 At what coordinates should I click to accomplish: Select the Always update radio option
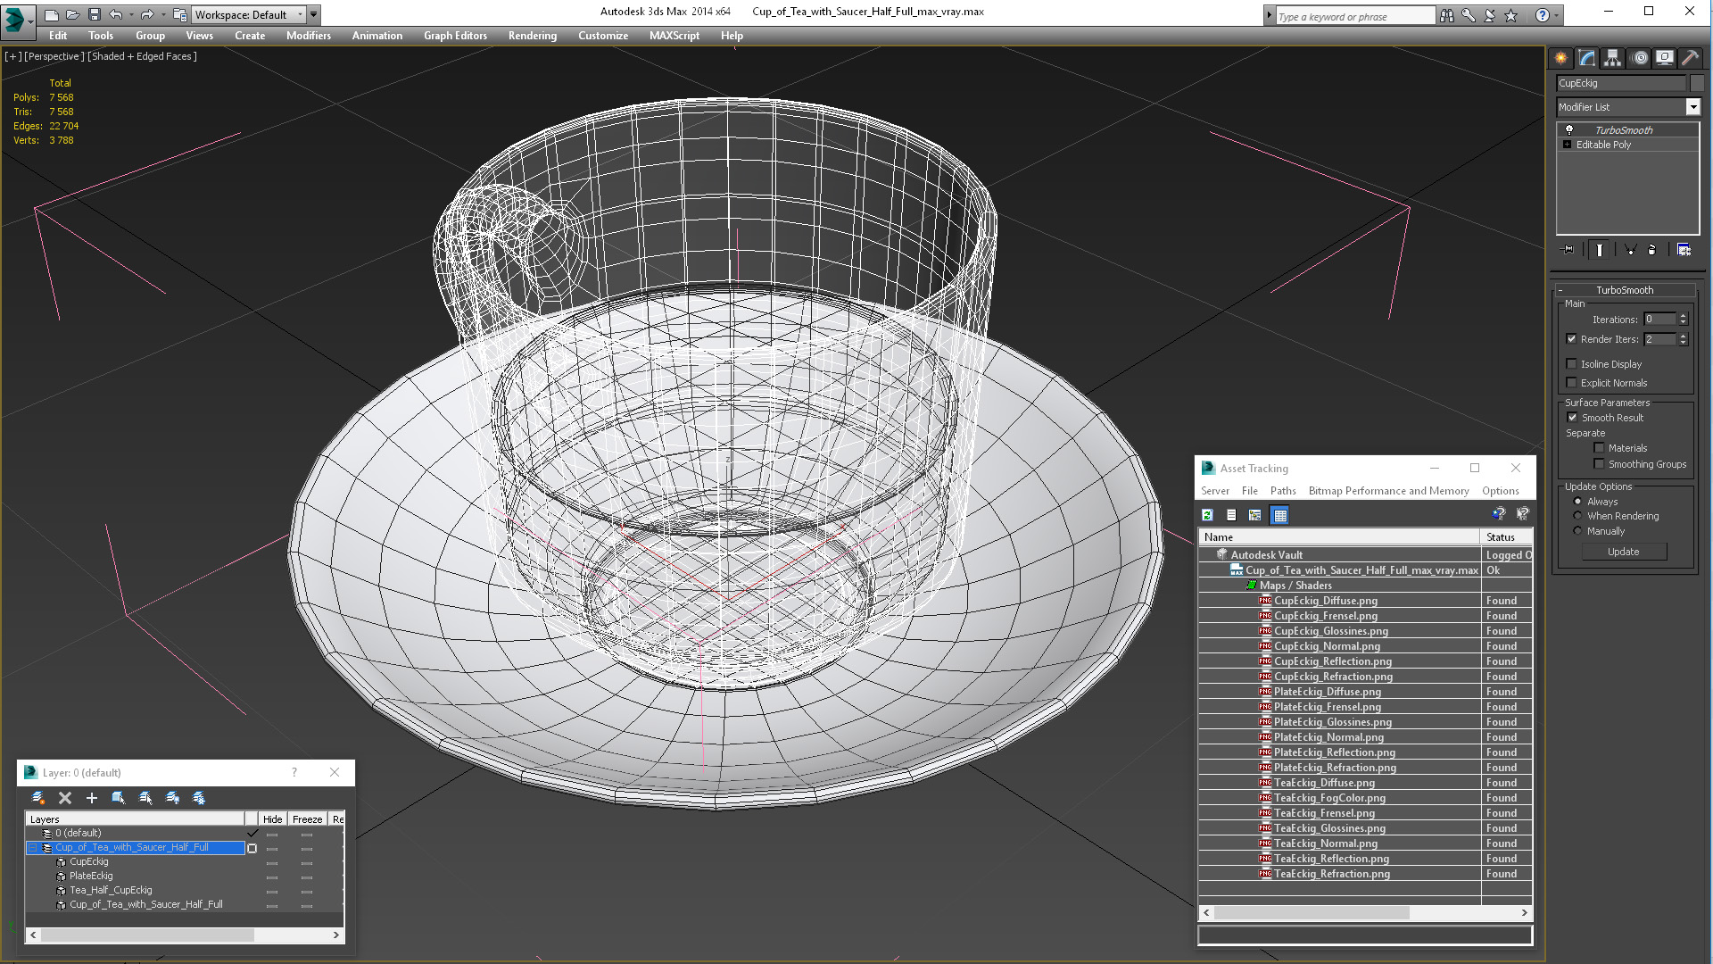(1577, 502)
